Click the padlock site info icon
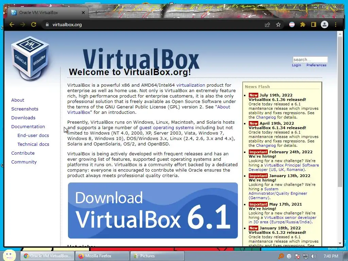The image size is (348, 261). [47, 24]
